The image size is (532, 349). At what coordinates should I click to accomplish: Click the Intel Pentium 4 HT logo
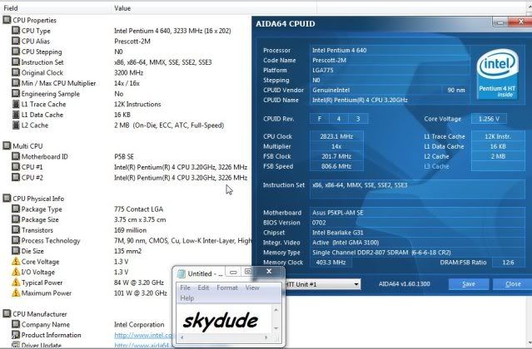point(497,75)
